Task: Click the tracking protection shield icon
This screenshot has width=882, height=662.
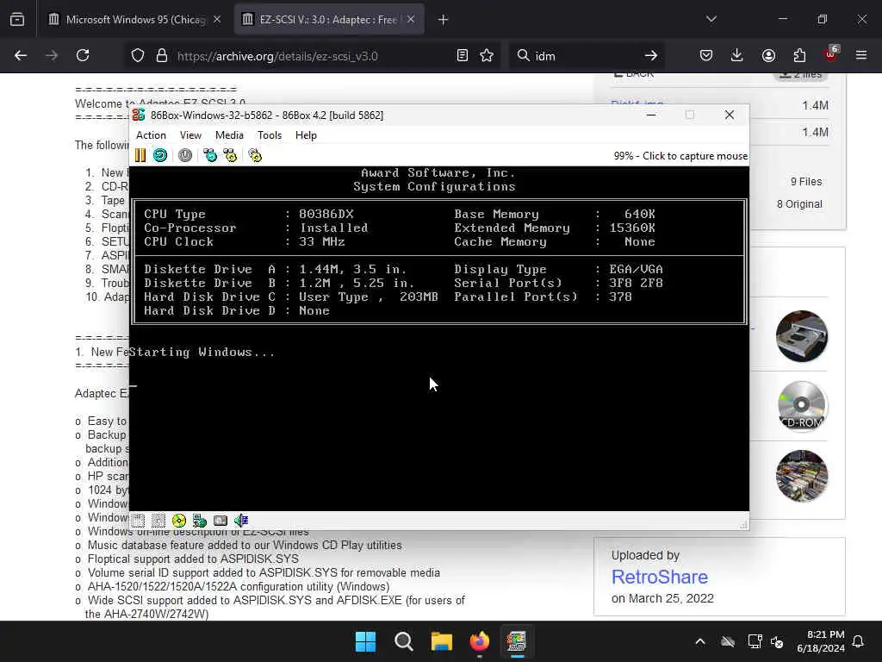Action: [x=138, y=56]
